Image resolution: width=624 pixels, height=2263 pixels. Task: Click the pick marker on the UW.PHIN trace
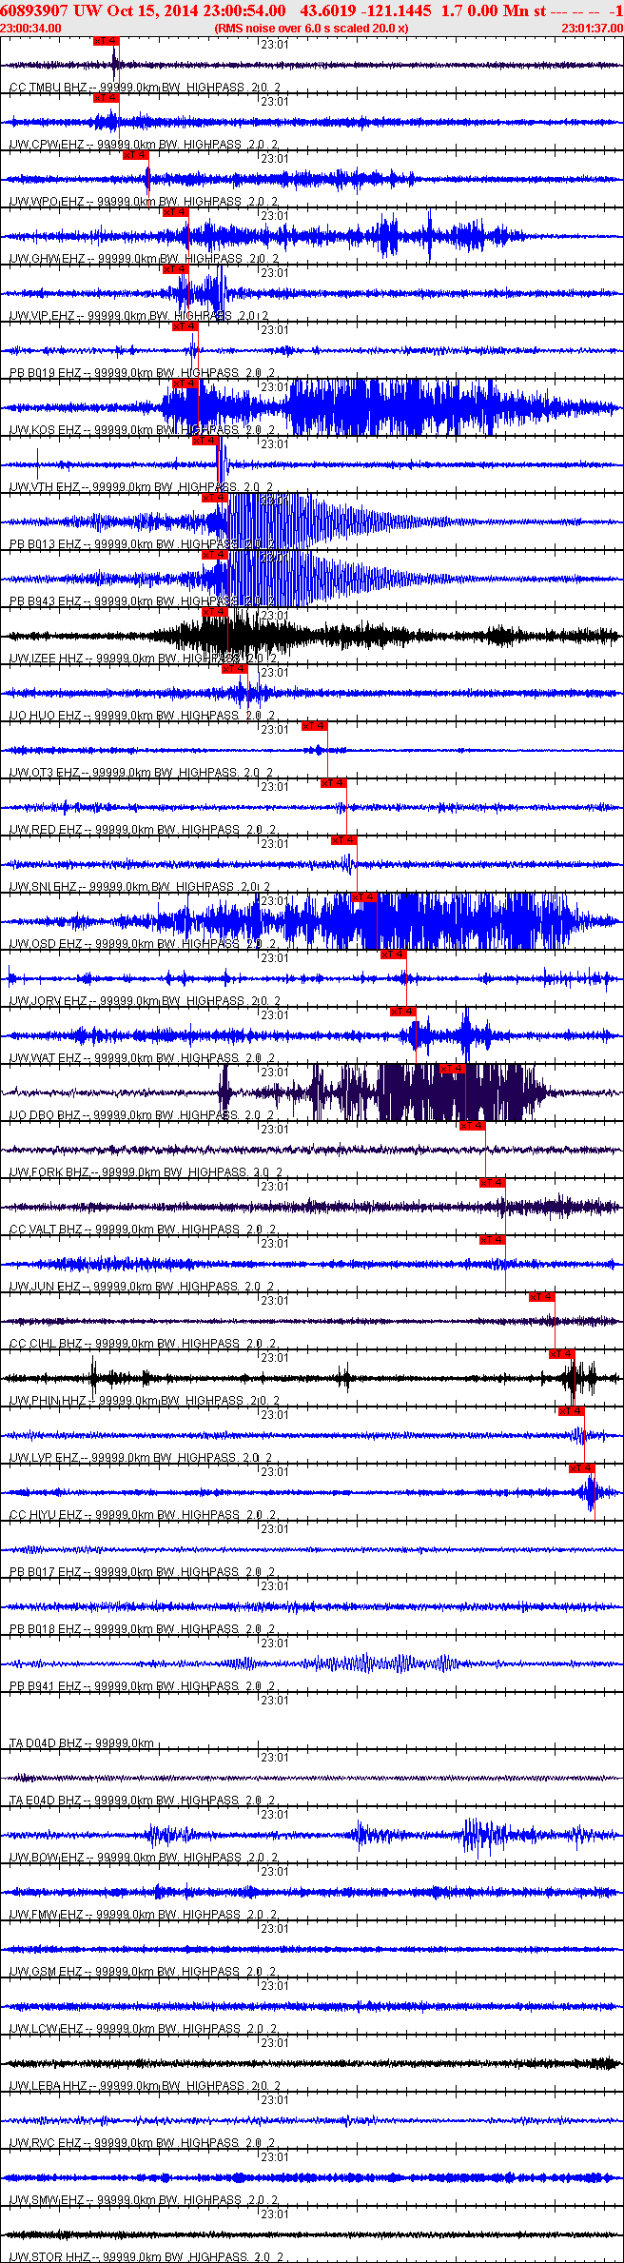[562, 1354]
